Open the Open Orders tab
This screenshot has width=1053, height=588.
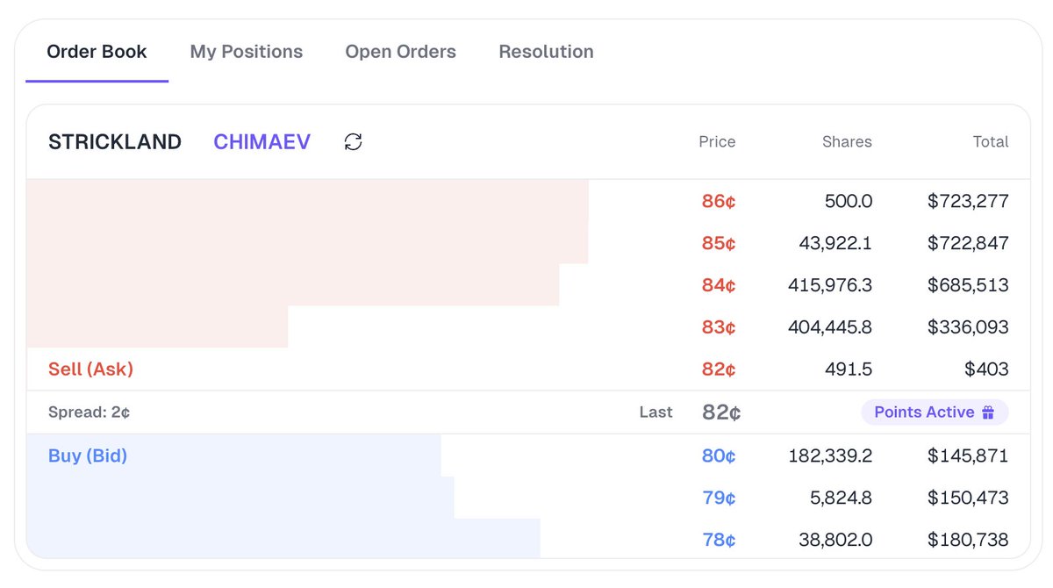click(x=400, y=52)
